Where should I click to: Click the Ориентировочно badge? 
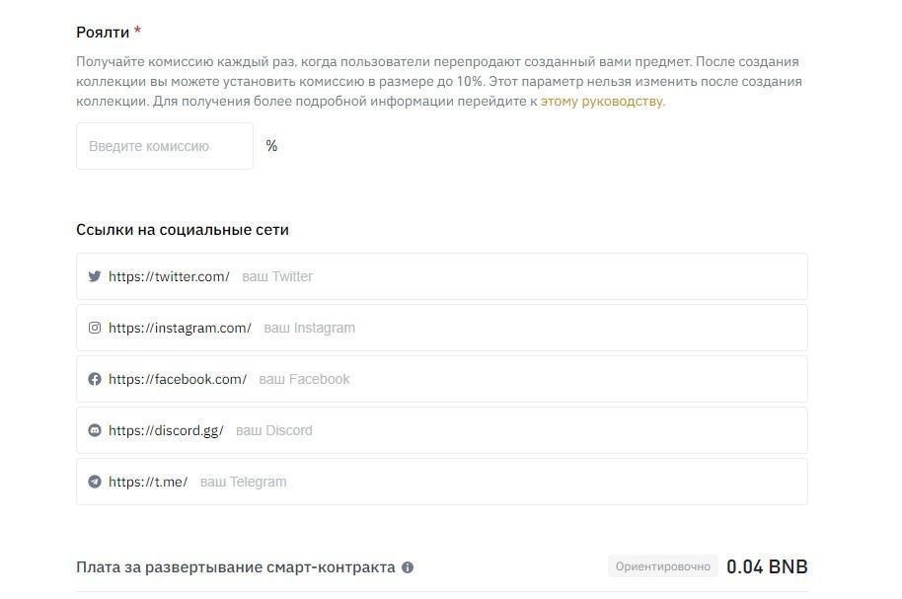pos(662,566)
